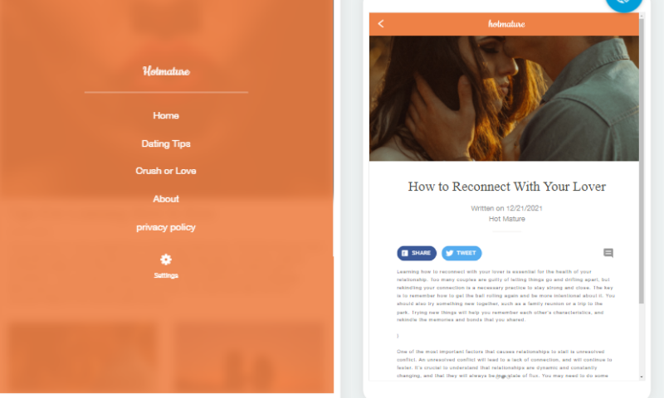The height and width of the screenshot is (398, 664).
Task: Click the couple photo at article top
Action: pyautogui.click(x=504, y=98)
